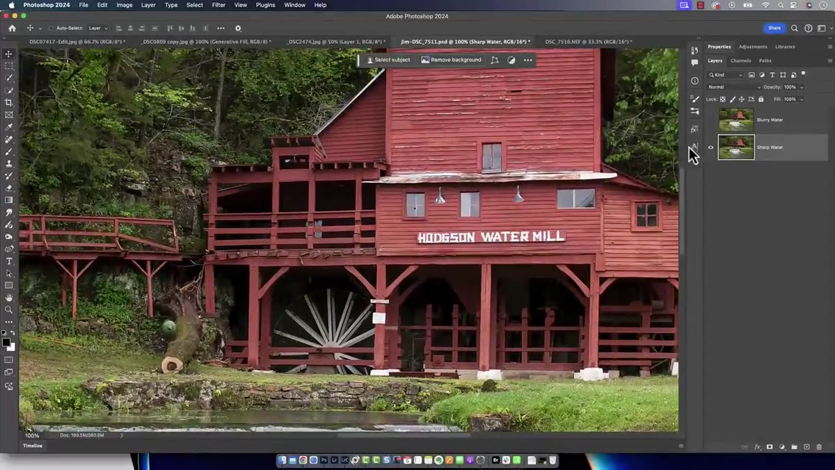Delete layer with the trash icon
The height and width of the screenshot is (470, 835).
819,447
